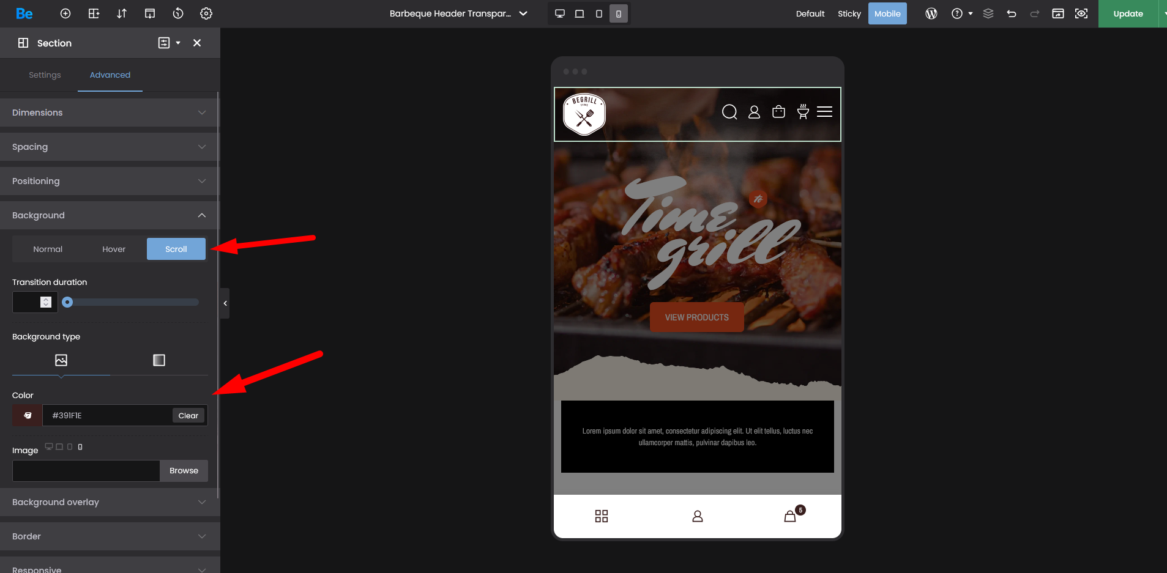Click the grid icon in the bottom mobile bar

(602, 516)
